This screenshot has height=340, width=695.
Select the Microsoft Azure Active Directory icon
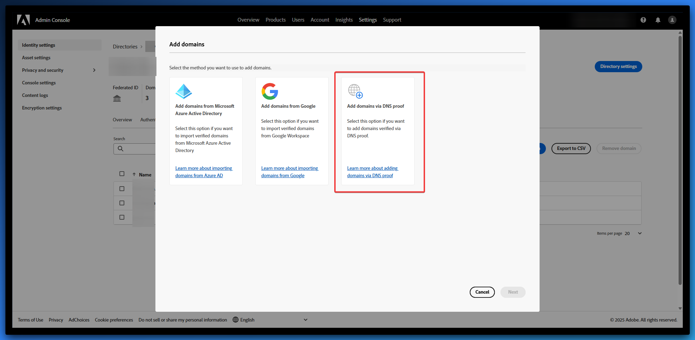[x=184, y=91]
